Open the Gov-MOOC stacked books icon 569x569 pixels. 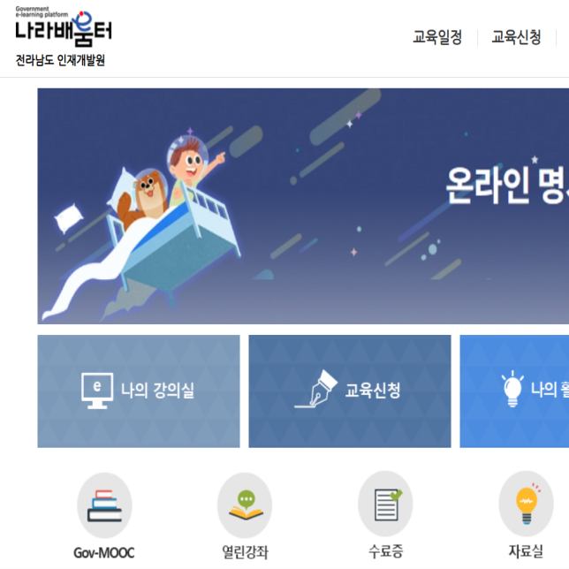tap(104, 505)
